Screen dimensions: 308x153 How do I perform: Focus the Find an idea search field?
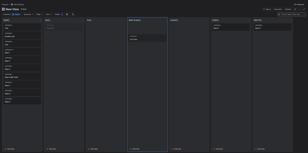[291, 14]
